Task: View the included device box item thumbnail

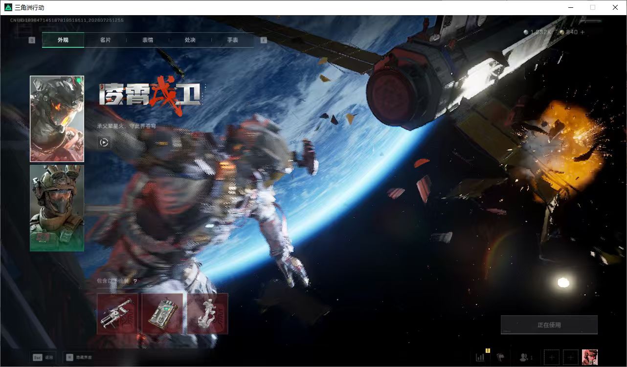Action: coord(162,313)
